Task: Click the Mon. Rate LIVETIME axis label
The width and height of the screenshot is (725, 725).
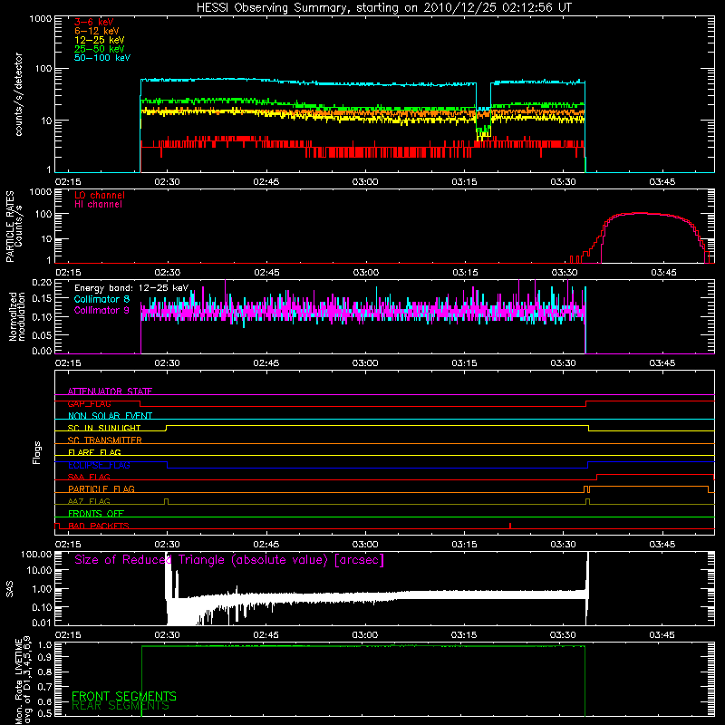Action: tap(24, 681)
